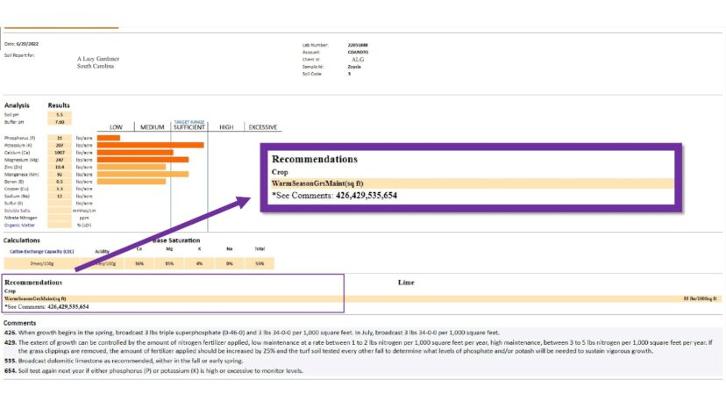Select the Potassium orange bar
726x409 pixels.
click(x=151, y=145)
